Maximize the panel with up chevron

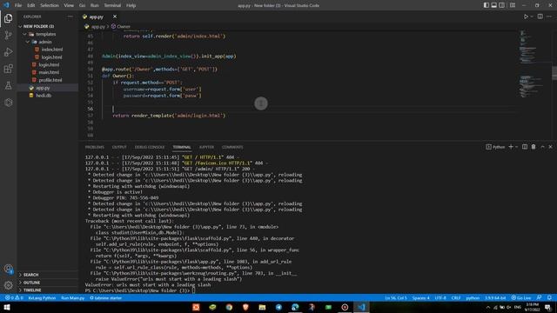[542, 147]
